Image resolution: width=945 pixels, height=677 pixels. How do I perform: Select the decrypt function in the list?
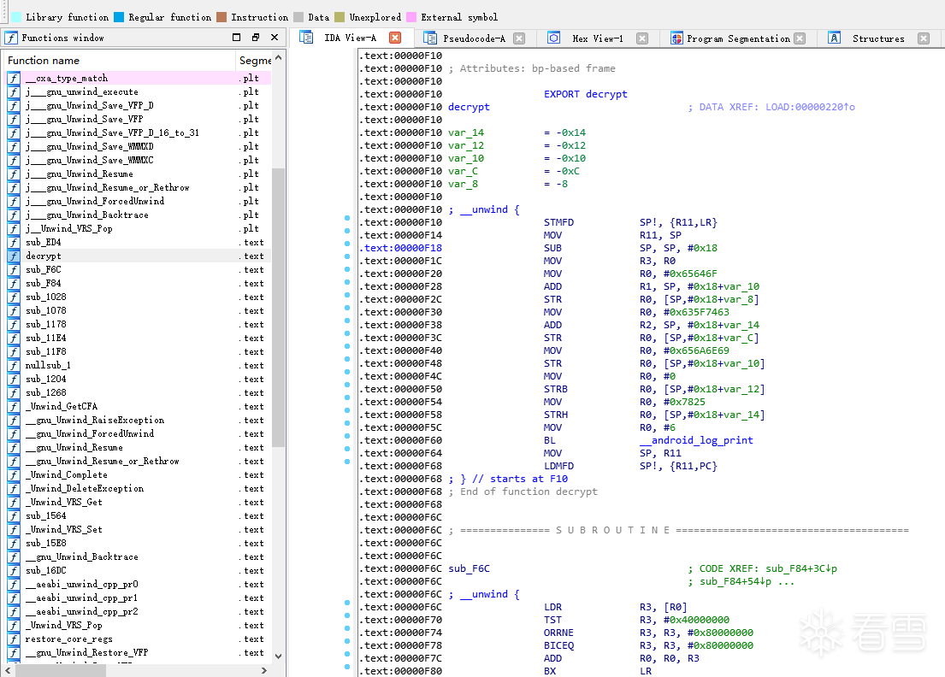coord(44,256)
